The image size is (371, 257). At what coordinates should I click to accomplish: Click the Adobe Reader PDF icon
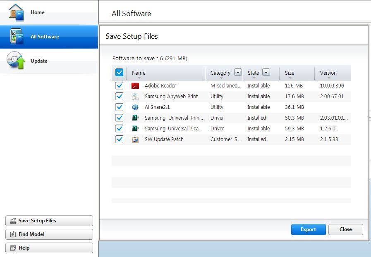135,86
